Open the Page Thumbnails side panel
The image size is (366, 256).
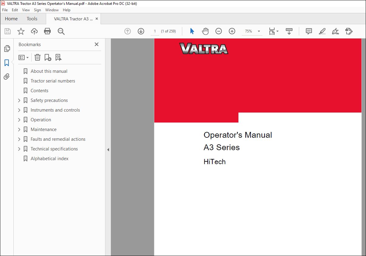tap(7, 49)
